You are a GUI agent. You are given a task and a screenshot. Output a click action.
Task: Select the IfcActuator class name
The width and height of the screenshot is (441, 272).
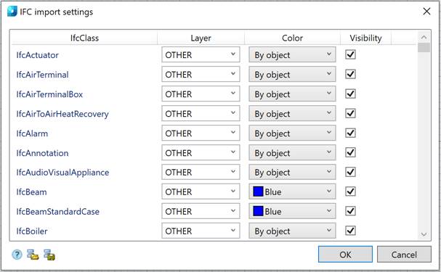tap(37, 54)
